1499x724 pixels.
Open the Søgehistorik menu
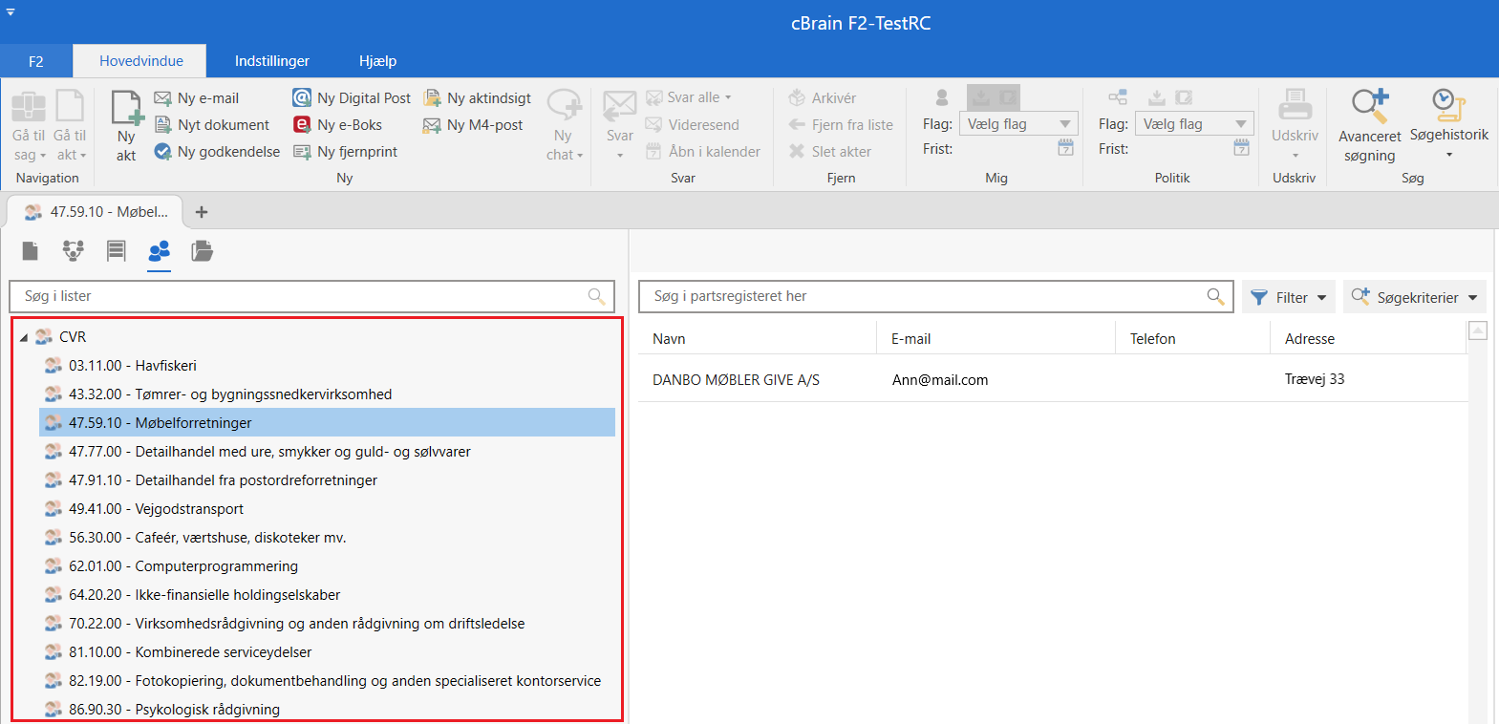[x=1449, y=124]
